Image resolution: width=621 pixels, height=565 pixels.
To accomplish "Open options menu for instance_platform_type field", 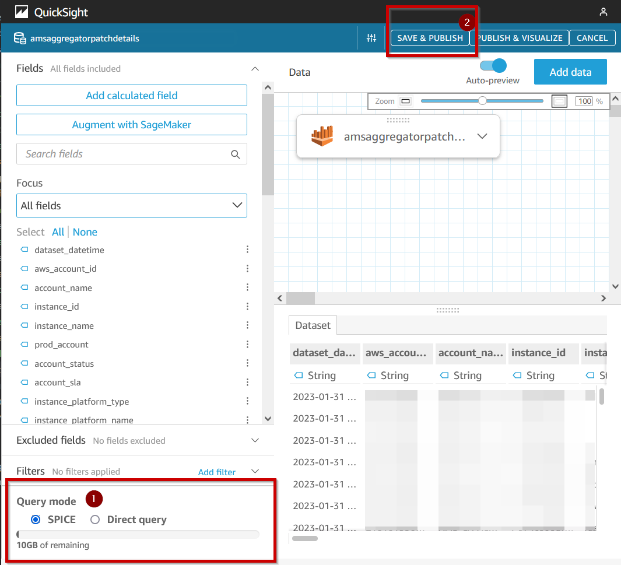I will pos(248,401).
